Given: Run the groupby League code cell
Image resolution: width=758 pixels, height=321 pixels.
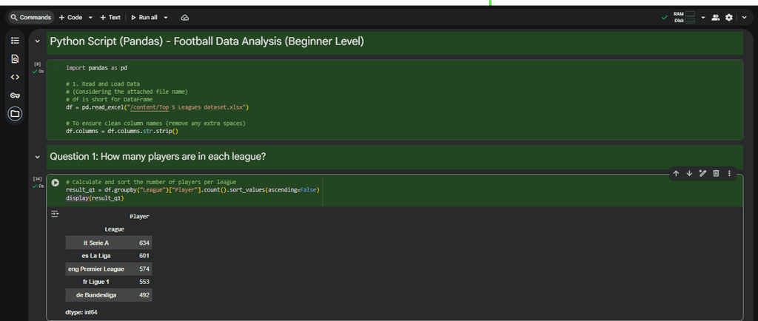Looking at the screenshot, I should (55, 182).
